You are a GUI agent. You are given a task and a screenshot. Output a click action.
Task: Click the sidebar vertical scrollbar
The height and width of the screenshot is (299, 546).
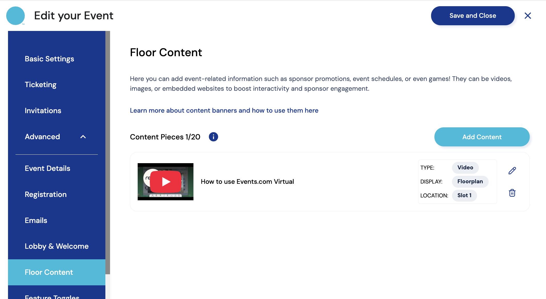[108, 152]
